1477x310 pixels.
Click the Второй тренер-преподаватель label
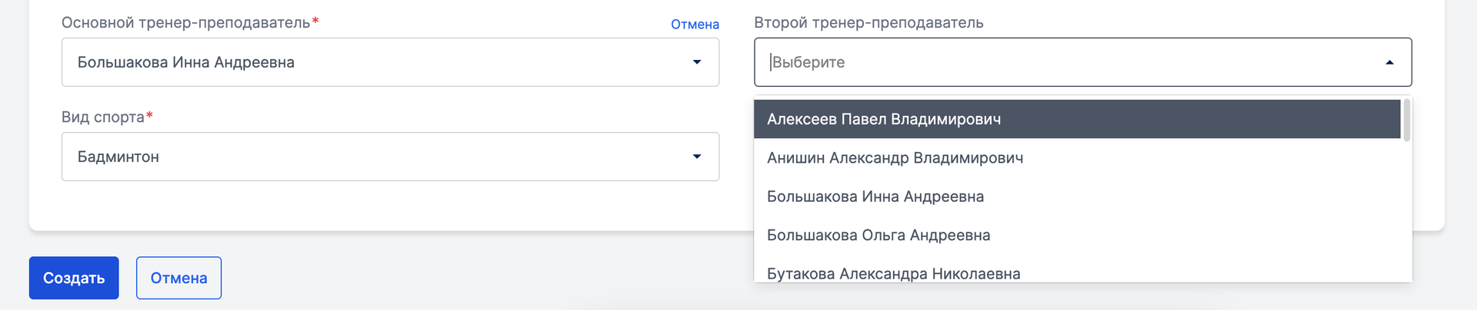click(869, 22)
